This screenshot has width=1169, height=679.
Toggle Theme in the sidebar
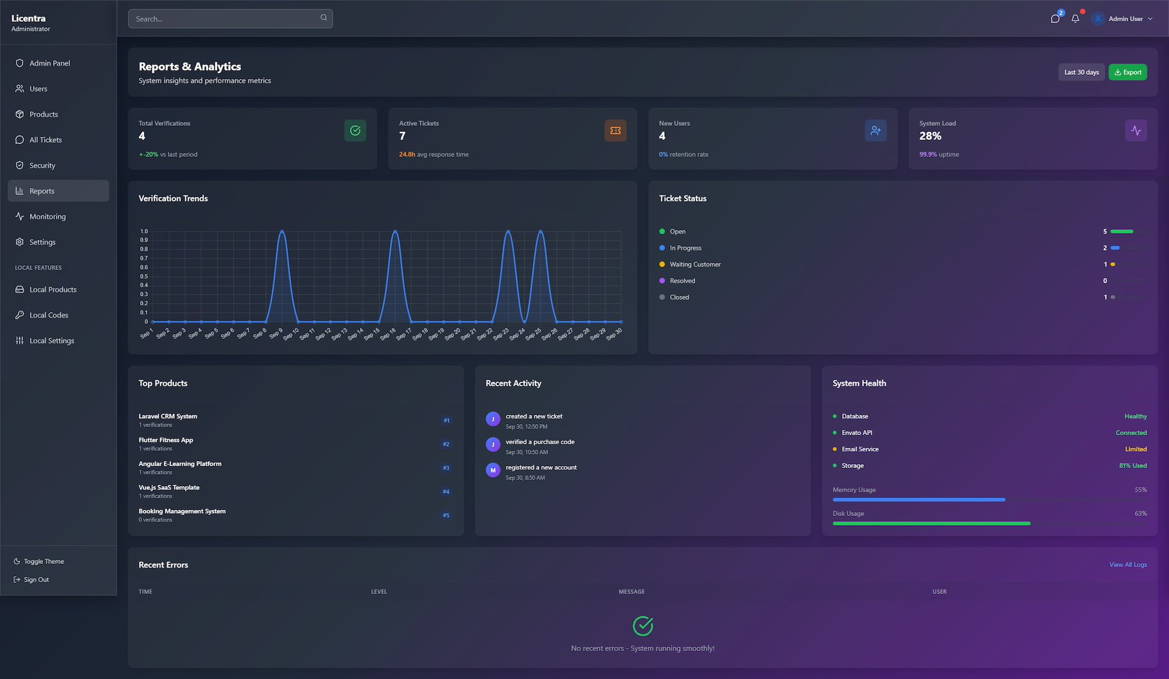point(39,562)
